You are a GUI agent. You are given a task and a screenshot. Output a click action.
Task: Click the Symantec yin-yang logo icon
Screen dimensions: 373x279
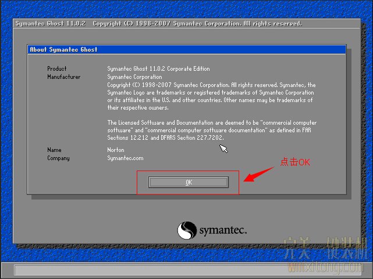tap(187, 230)
